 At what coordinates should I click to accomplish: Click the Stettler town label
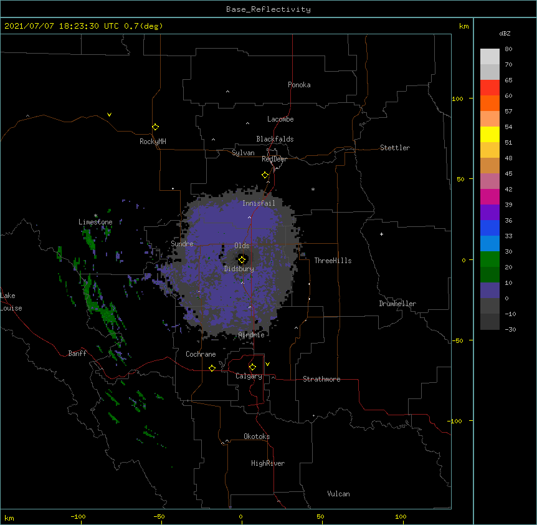(x=395, y=148)
